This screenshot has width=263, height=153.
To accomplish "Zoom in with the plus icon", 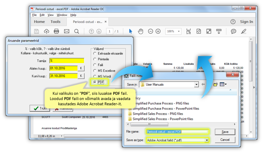I will point(158,31).
